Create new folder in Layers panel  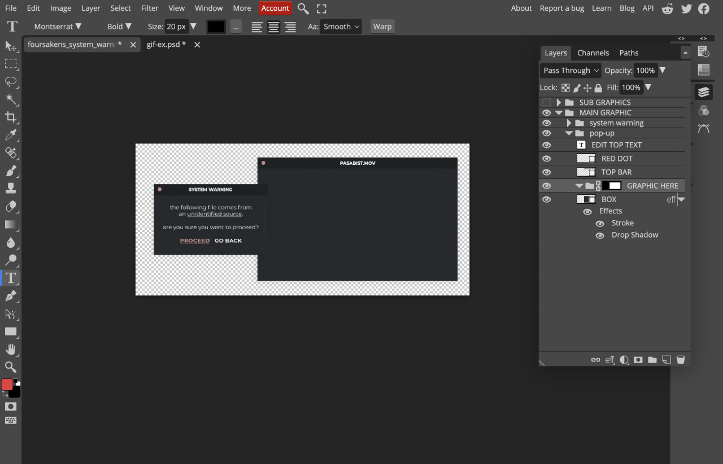click(x=652, y=360)
